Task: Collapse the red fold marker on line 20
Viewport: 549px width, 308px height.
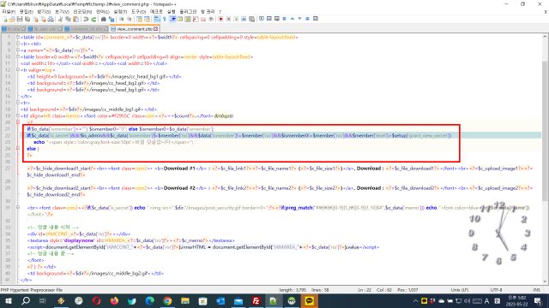Action: pos(18,122)
